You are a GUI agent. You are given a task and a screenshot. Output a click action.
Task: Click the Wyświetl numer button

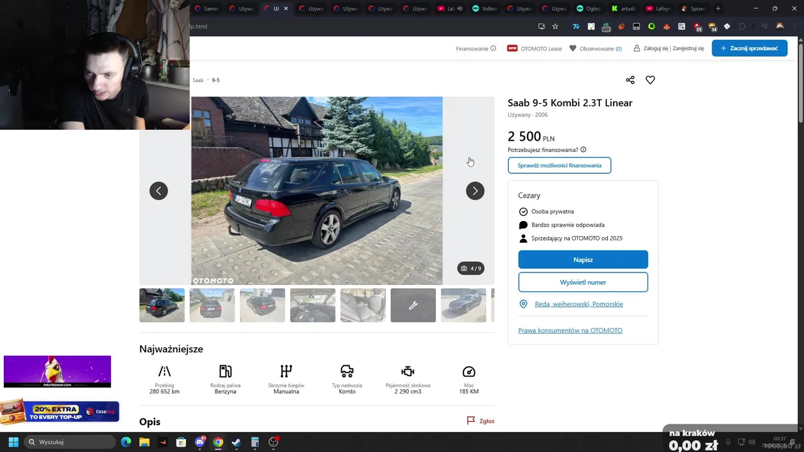[x=583, y=282]
